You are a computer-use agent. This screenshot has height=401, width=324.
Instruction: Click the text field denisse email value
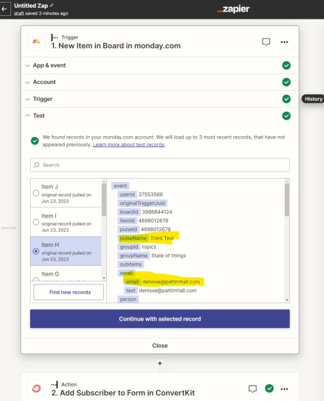click(x=168, y=290)
